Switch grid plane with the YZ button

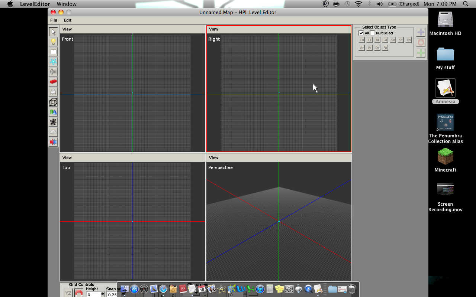pyautogui.click(x=68, y=293)
